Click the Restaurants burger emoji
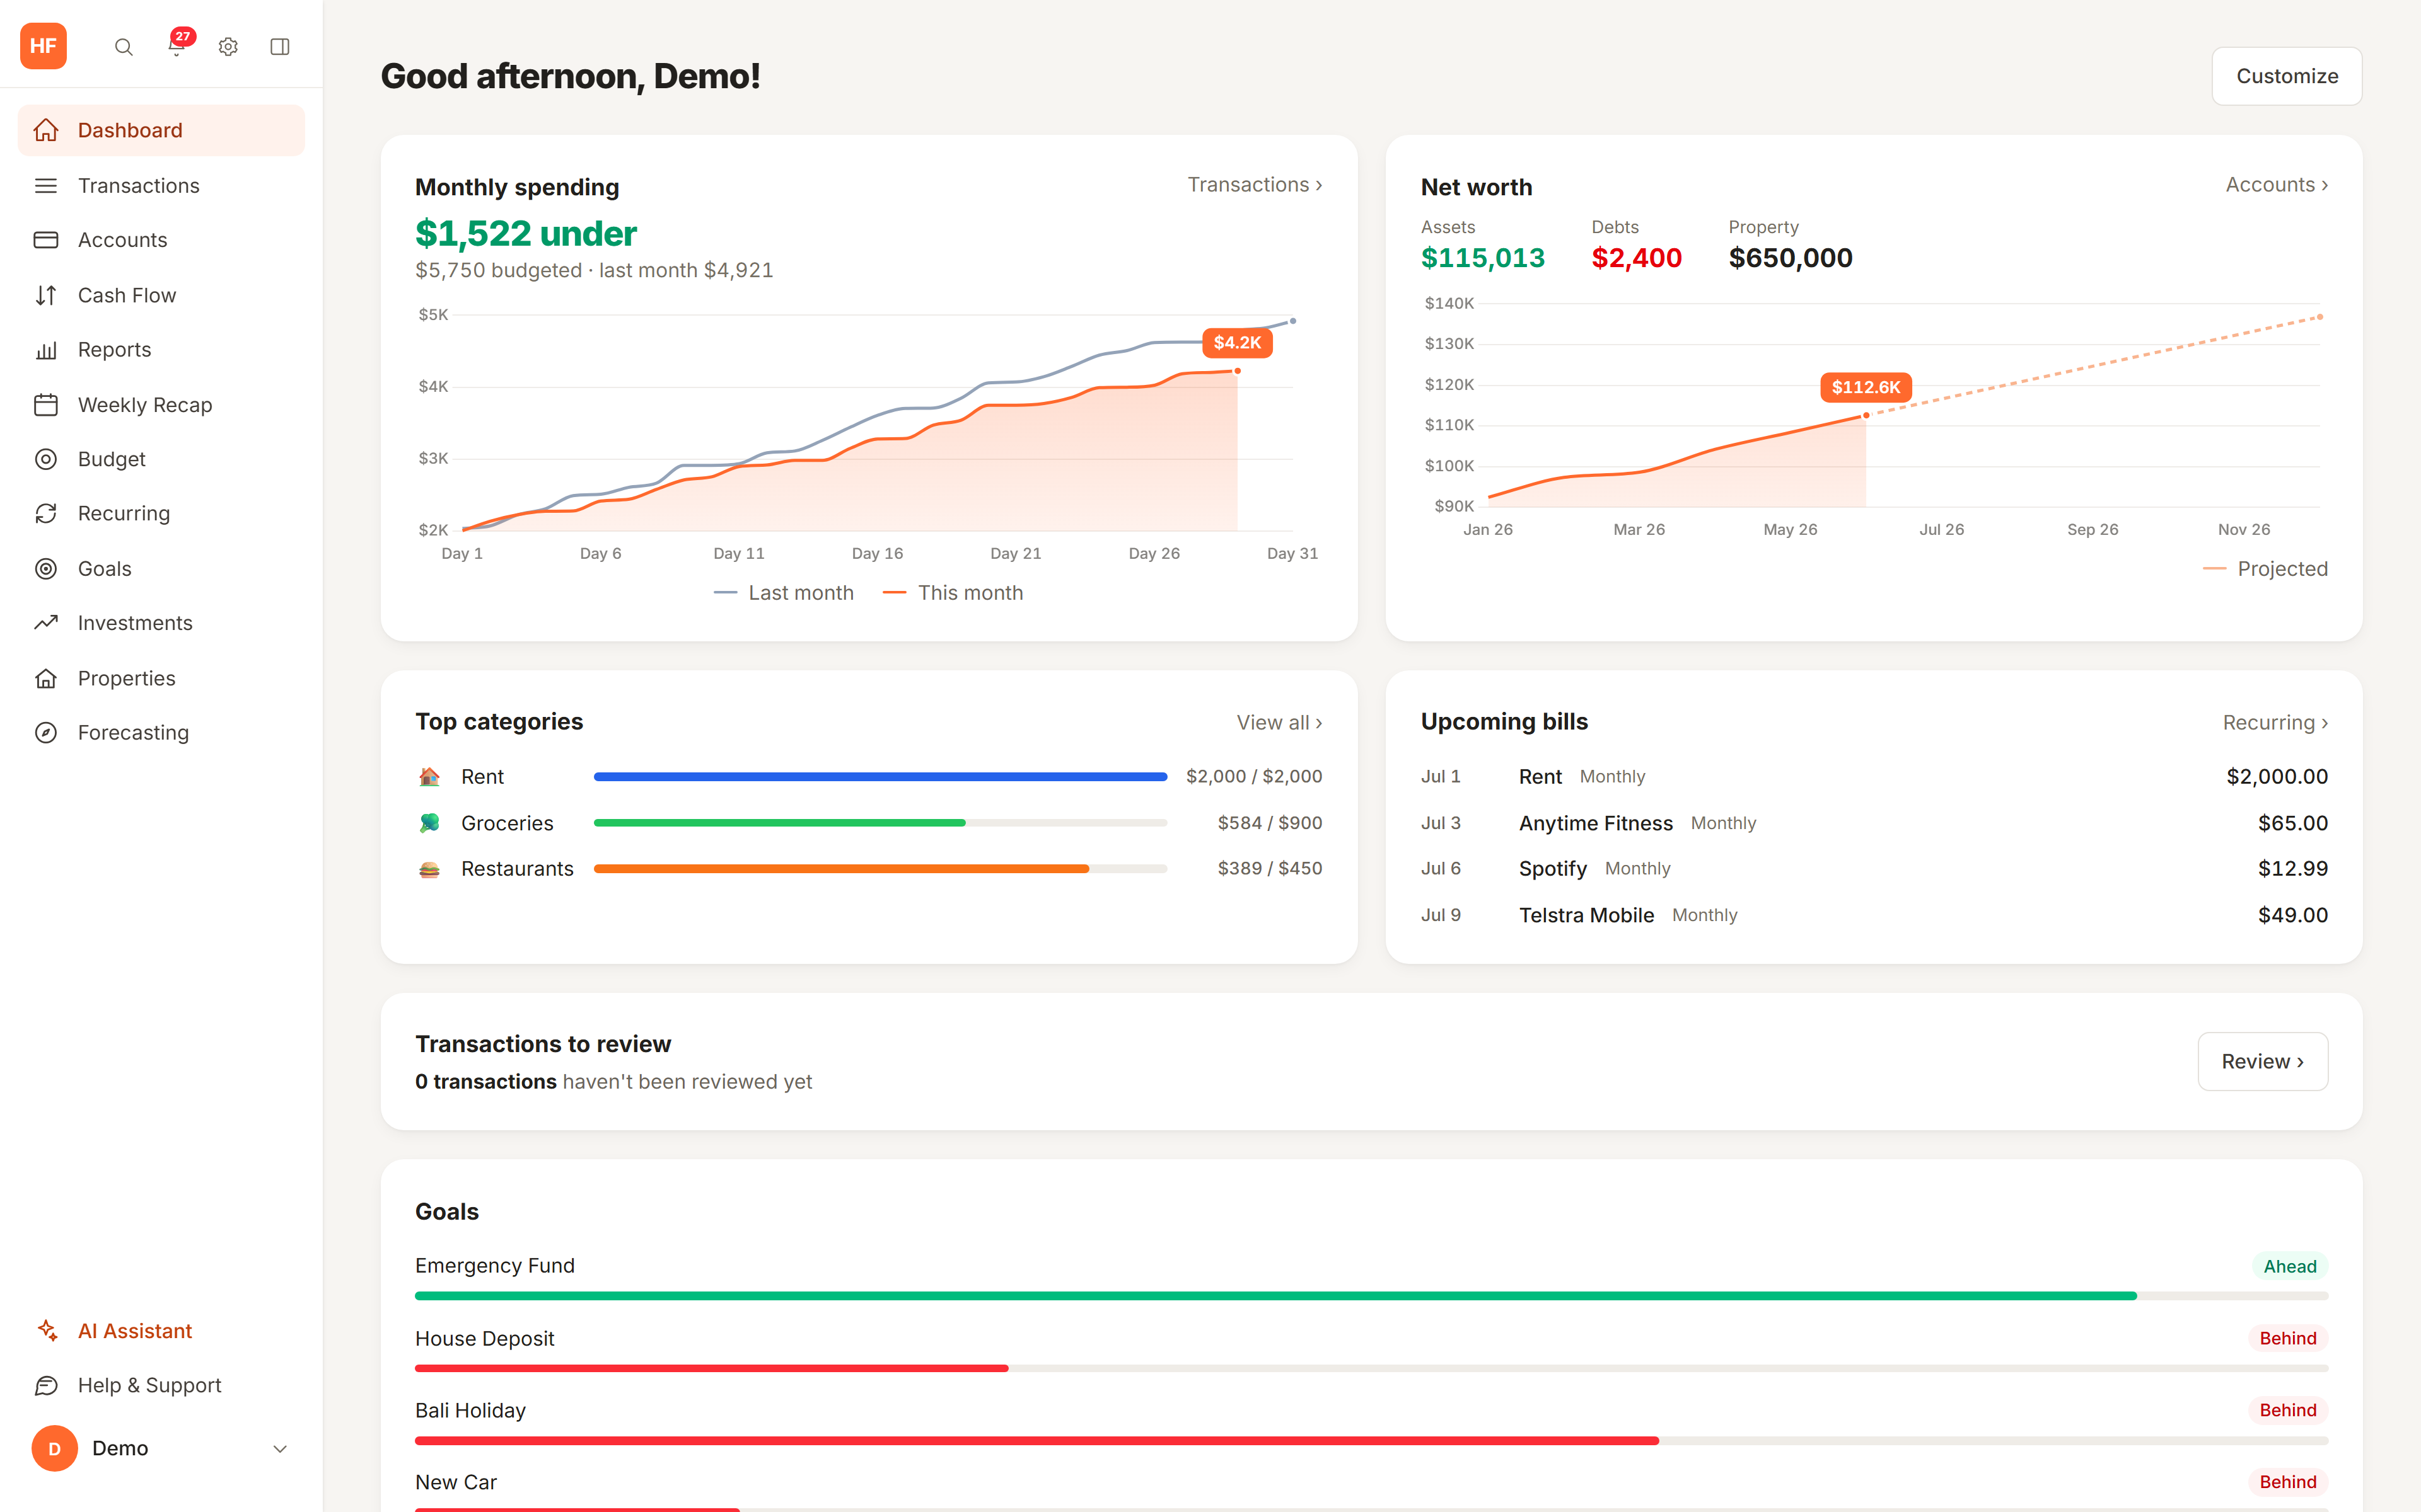 coord(429,869)
